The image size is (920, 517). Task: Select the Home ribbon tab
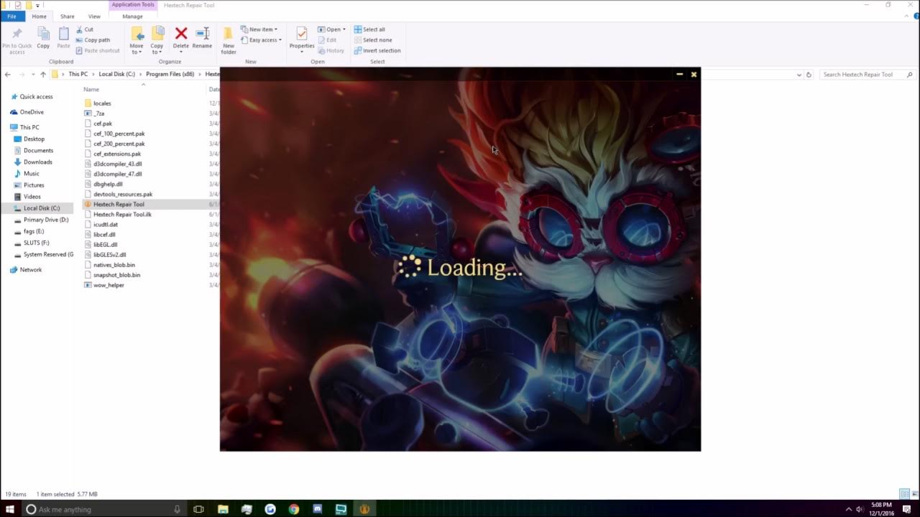pos(40,17)
